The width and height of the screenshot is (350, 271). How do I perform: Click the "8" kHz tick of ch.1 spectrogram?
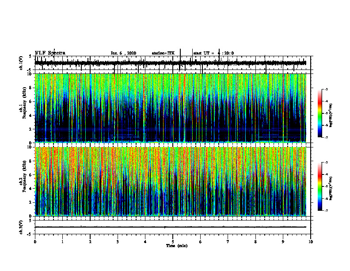tap(31, 88)
